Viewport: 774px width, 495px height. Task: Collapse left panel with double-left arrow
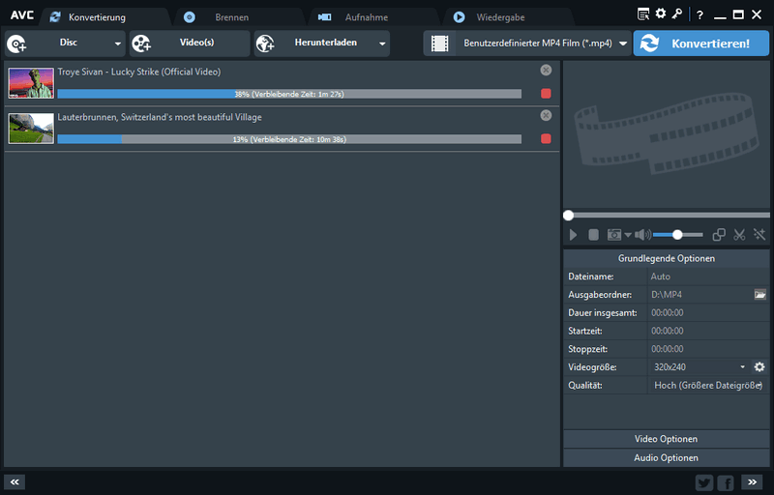(x=15, y=482)
